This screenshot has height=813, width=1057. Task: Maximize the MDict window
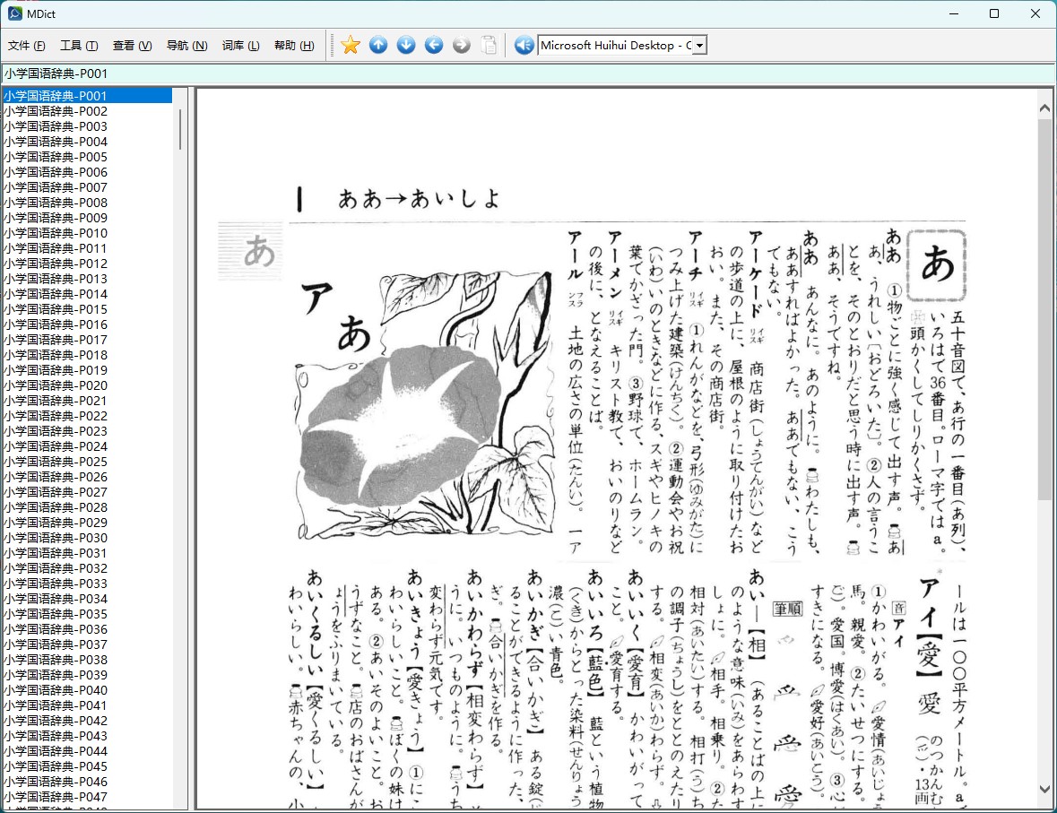[993, 13]
